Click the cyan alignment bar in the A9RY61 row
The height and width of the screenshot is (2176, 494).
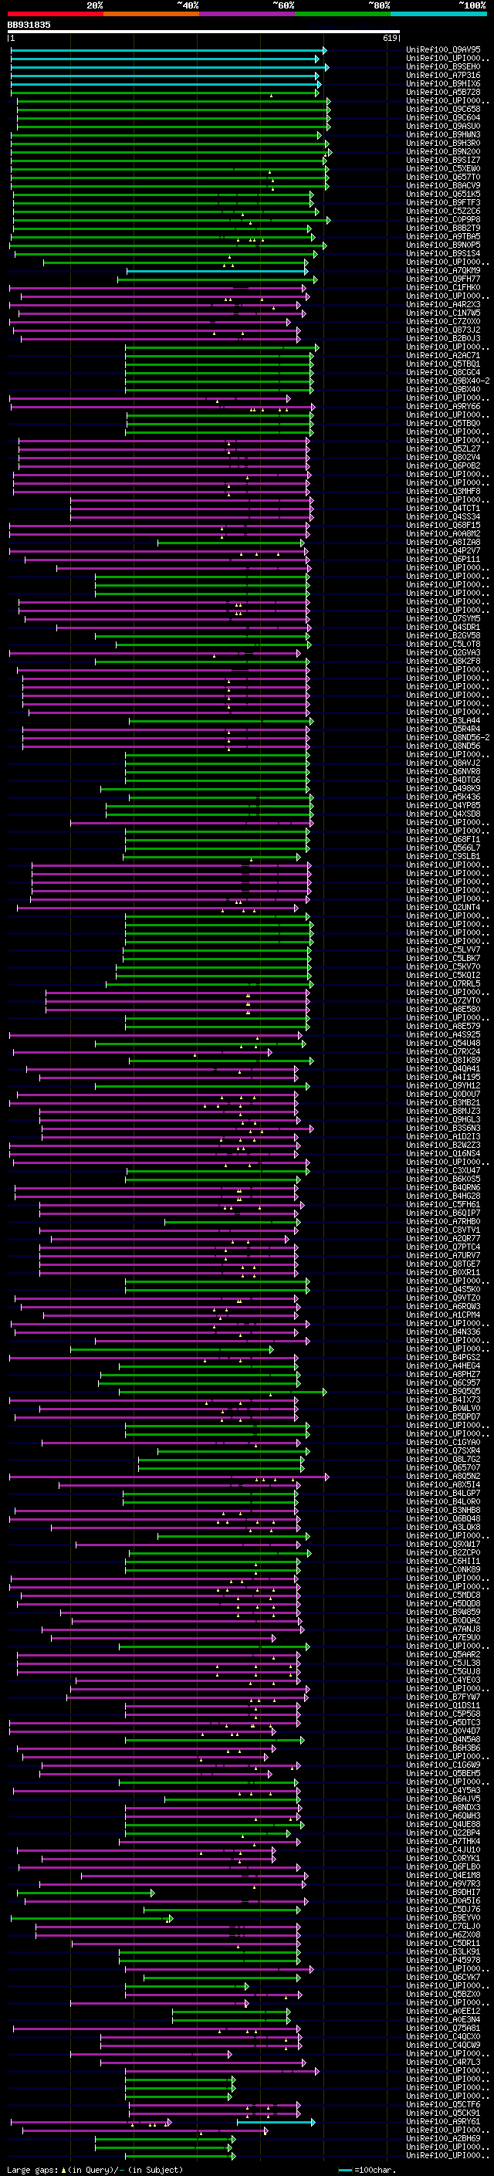point(276,2121)
